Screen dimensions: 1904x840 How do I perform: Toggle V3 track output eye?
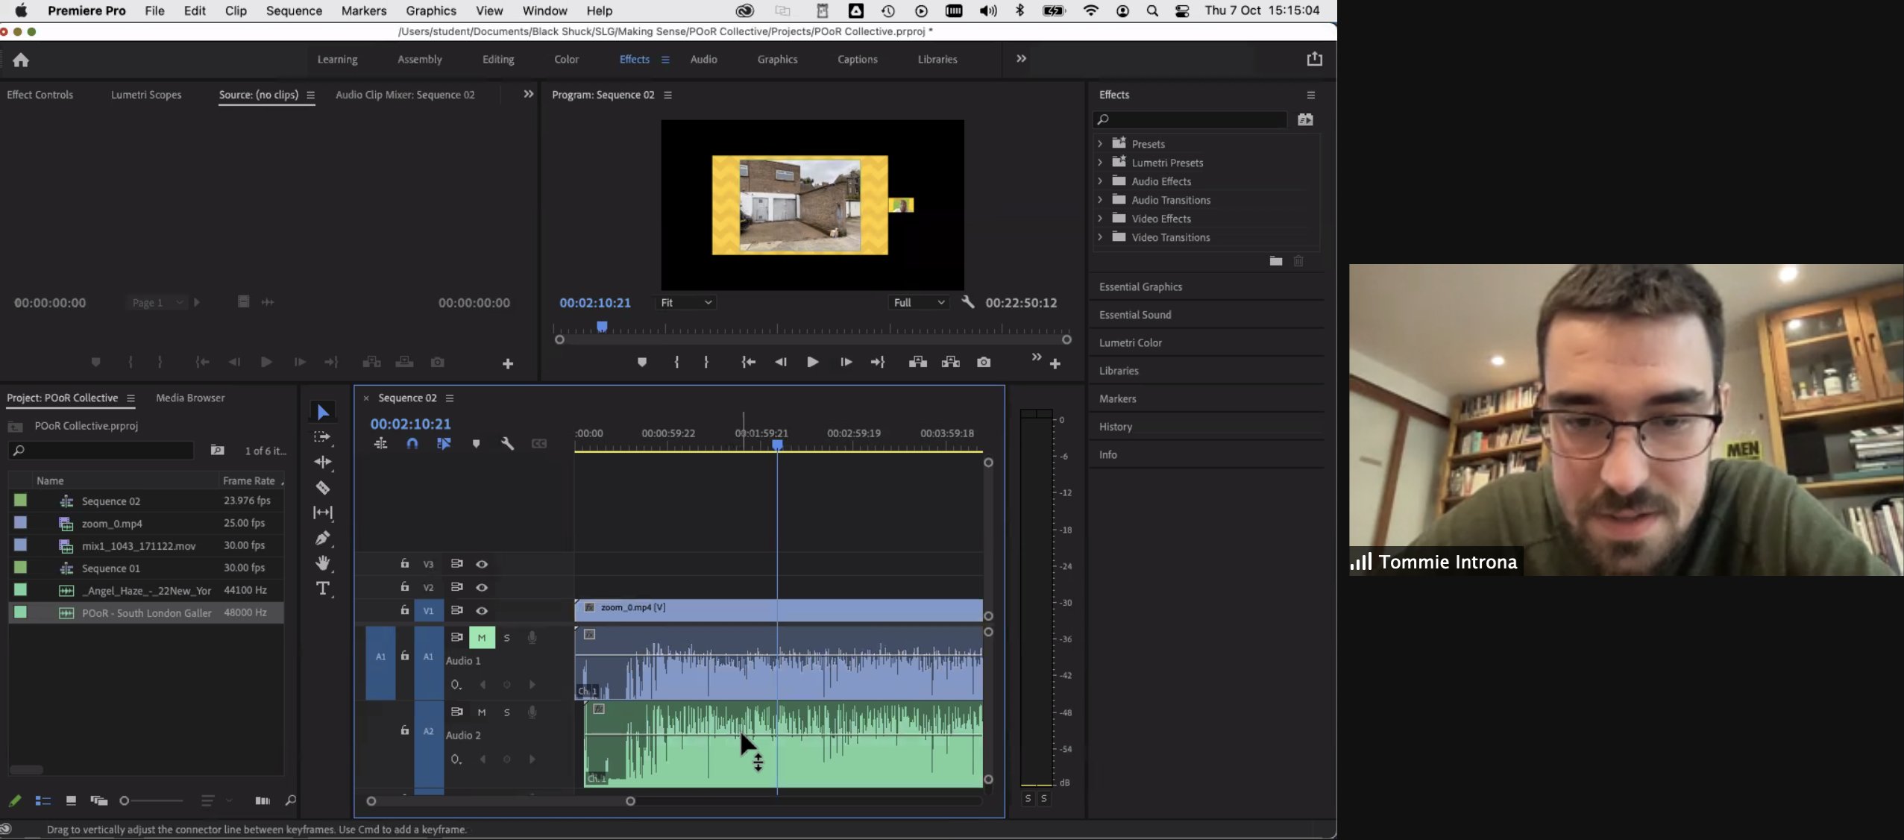(482, 564)
